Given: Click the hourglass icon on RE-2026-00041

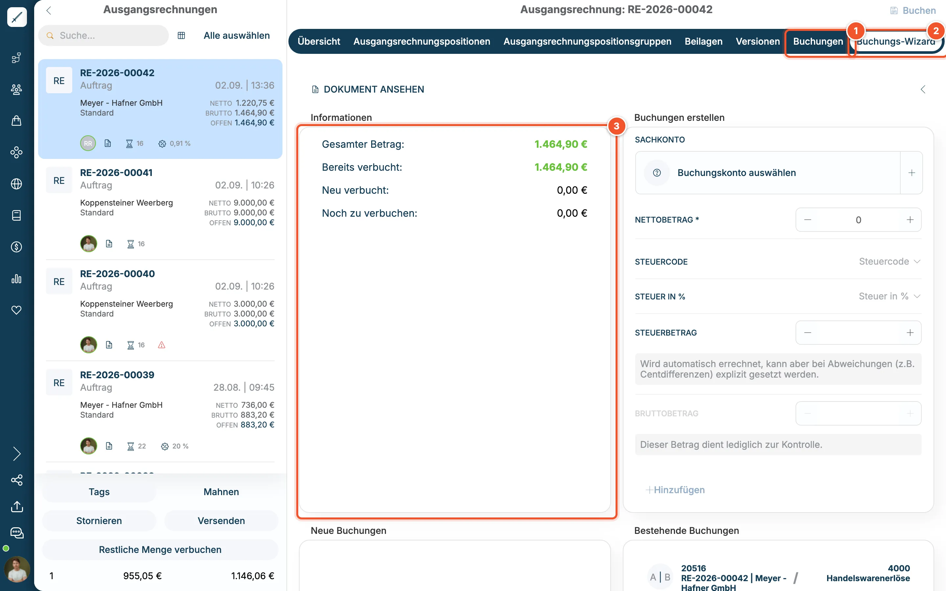Looking at the screenshot, I should [x=130, y=244].
